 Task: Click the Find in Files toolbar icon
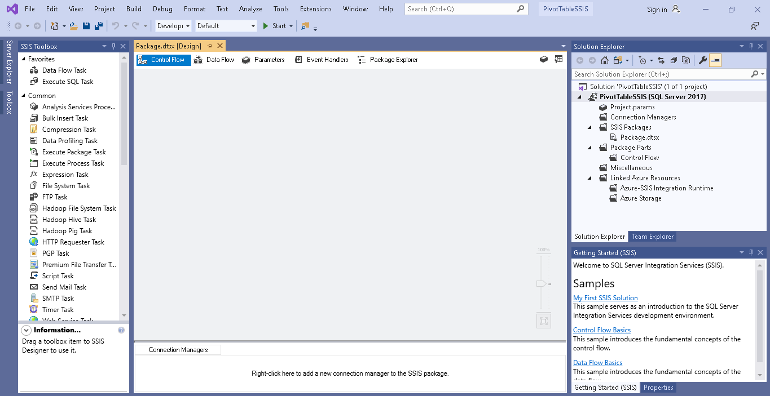(x=305, y=26)
